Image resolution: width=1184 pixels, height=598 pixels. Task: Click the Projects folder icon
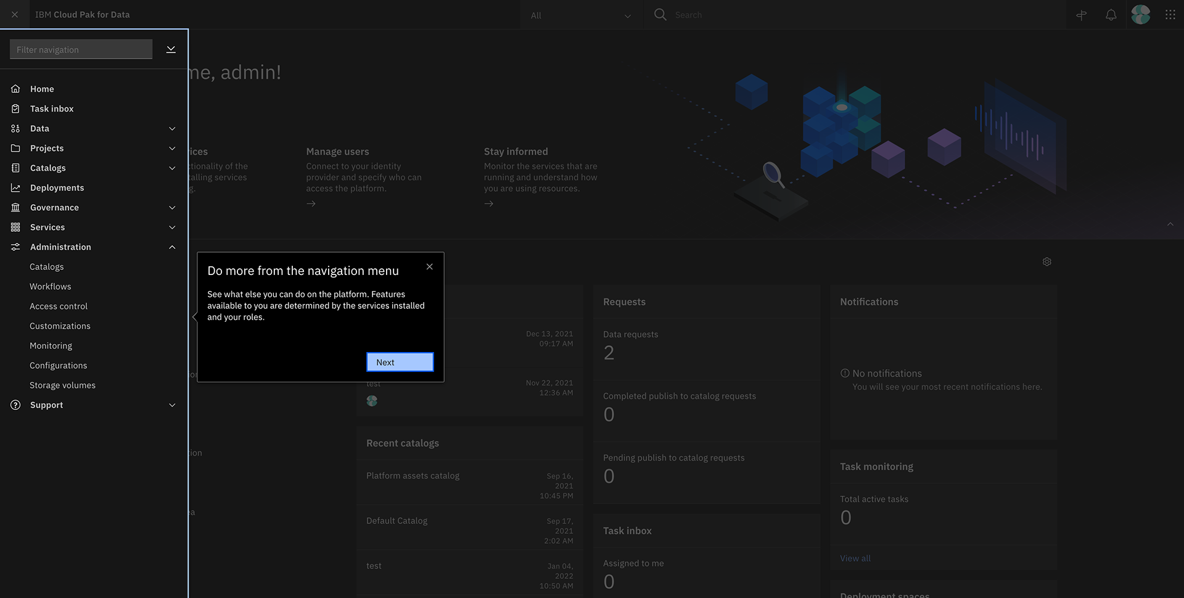(15, 148)
